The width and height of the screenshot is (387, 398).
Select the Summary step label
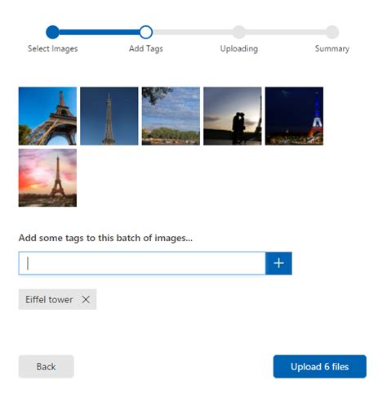(x=332, y=49)
